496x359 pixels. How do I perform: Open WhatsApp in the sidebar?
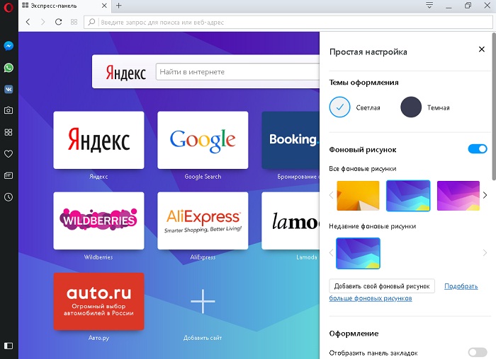[x=9, y=68]
